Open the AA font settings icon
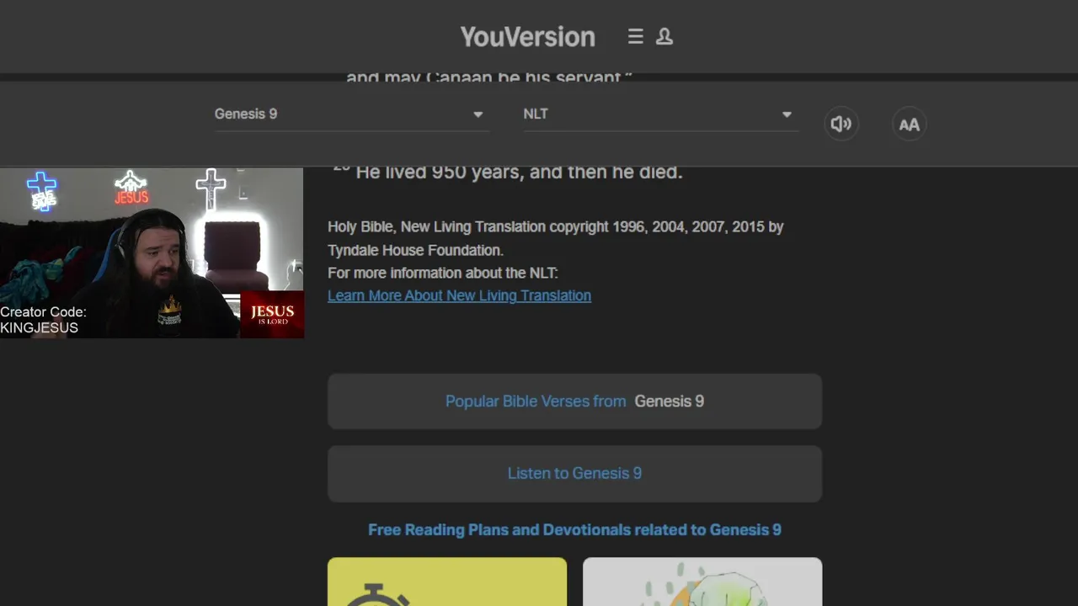1078x606 pixels. click(x=909, y=125)
